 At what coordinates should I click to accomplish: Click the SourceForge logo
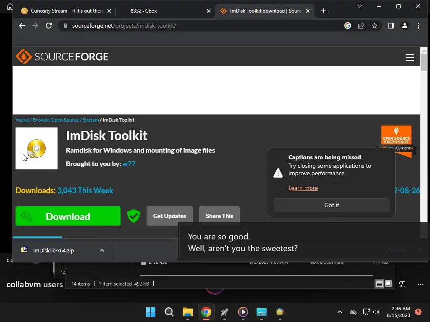pyautogui.click(x=62, y=57)
